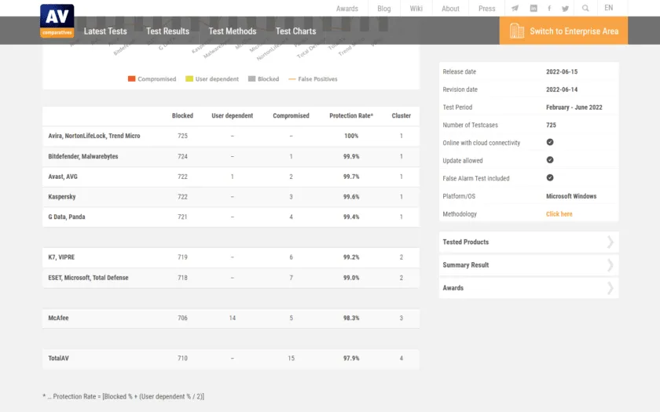Toggle Blocked series in chart legend
This screenshot has width=660, height=412.
tap(263, 79)
